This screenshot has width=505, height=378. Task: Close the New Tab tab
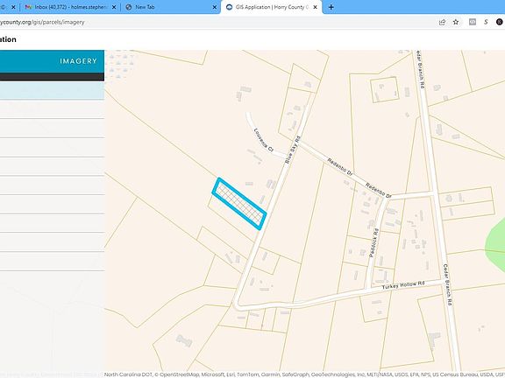[215, 7]
